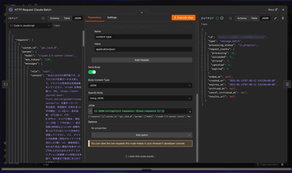Open the Docs link
The height and width of the screenshot is (173, 292).
[x=273, y=10]
